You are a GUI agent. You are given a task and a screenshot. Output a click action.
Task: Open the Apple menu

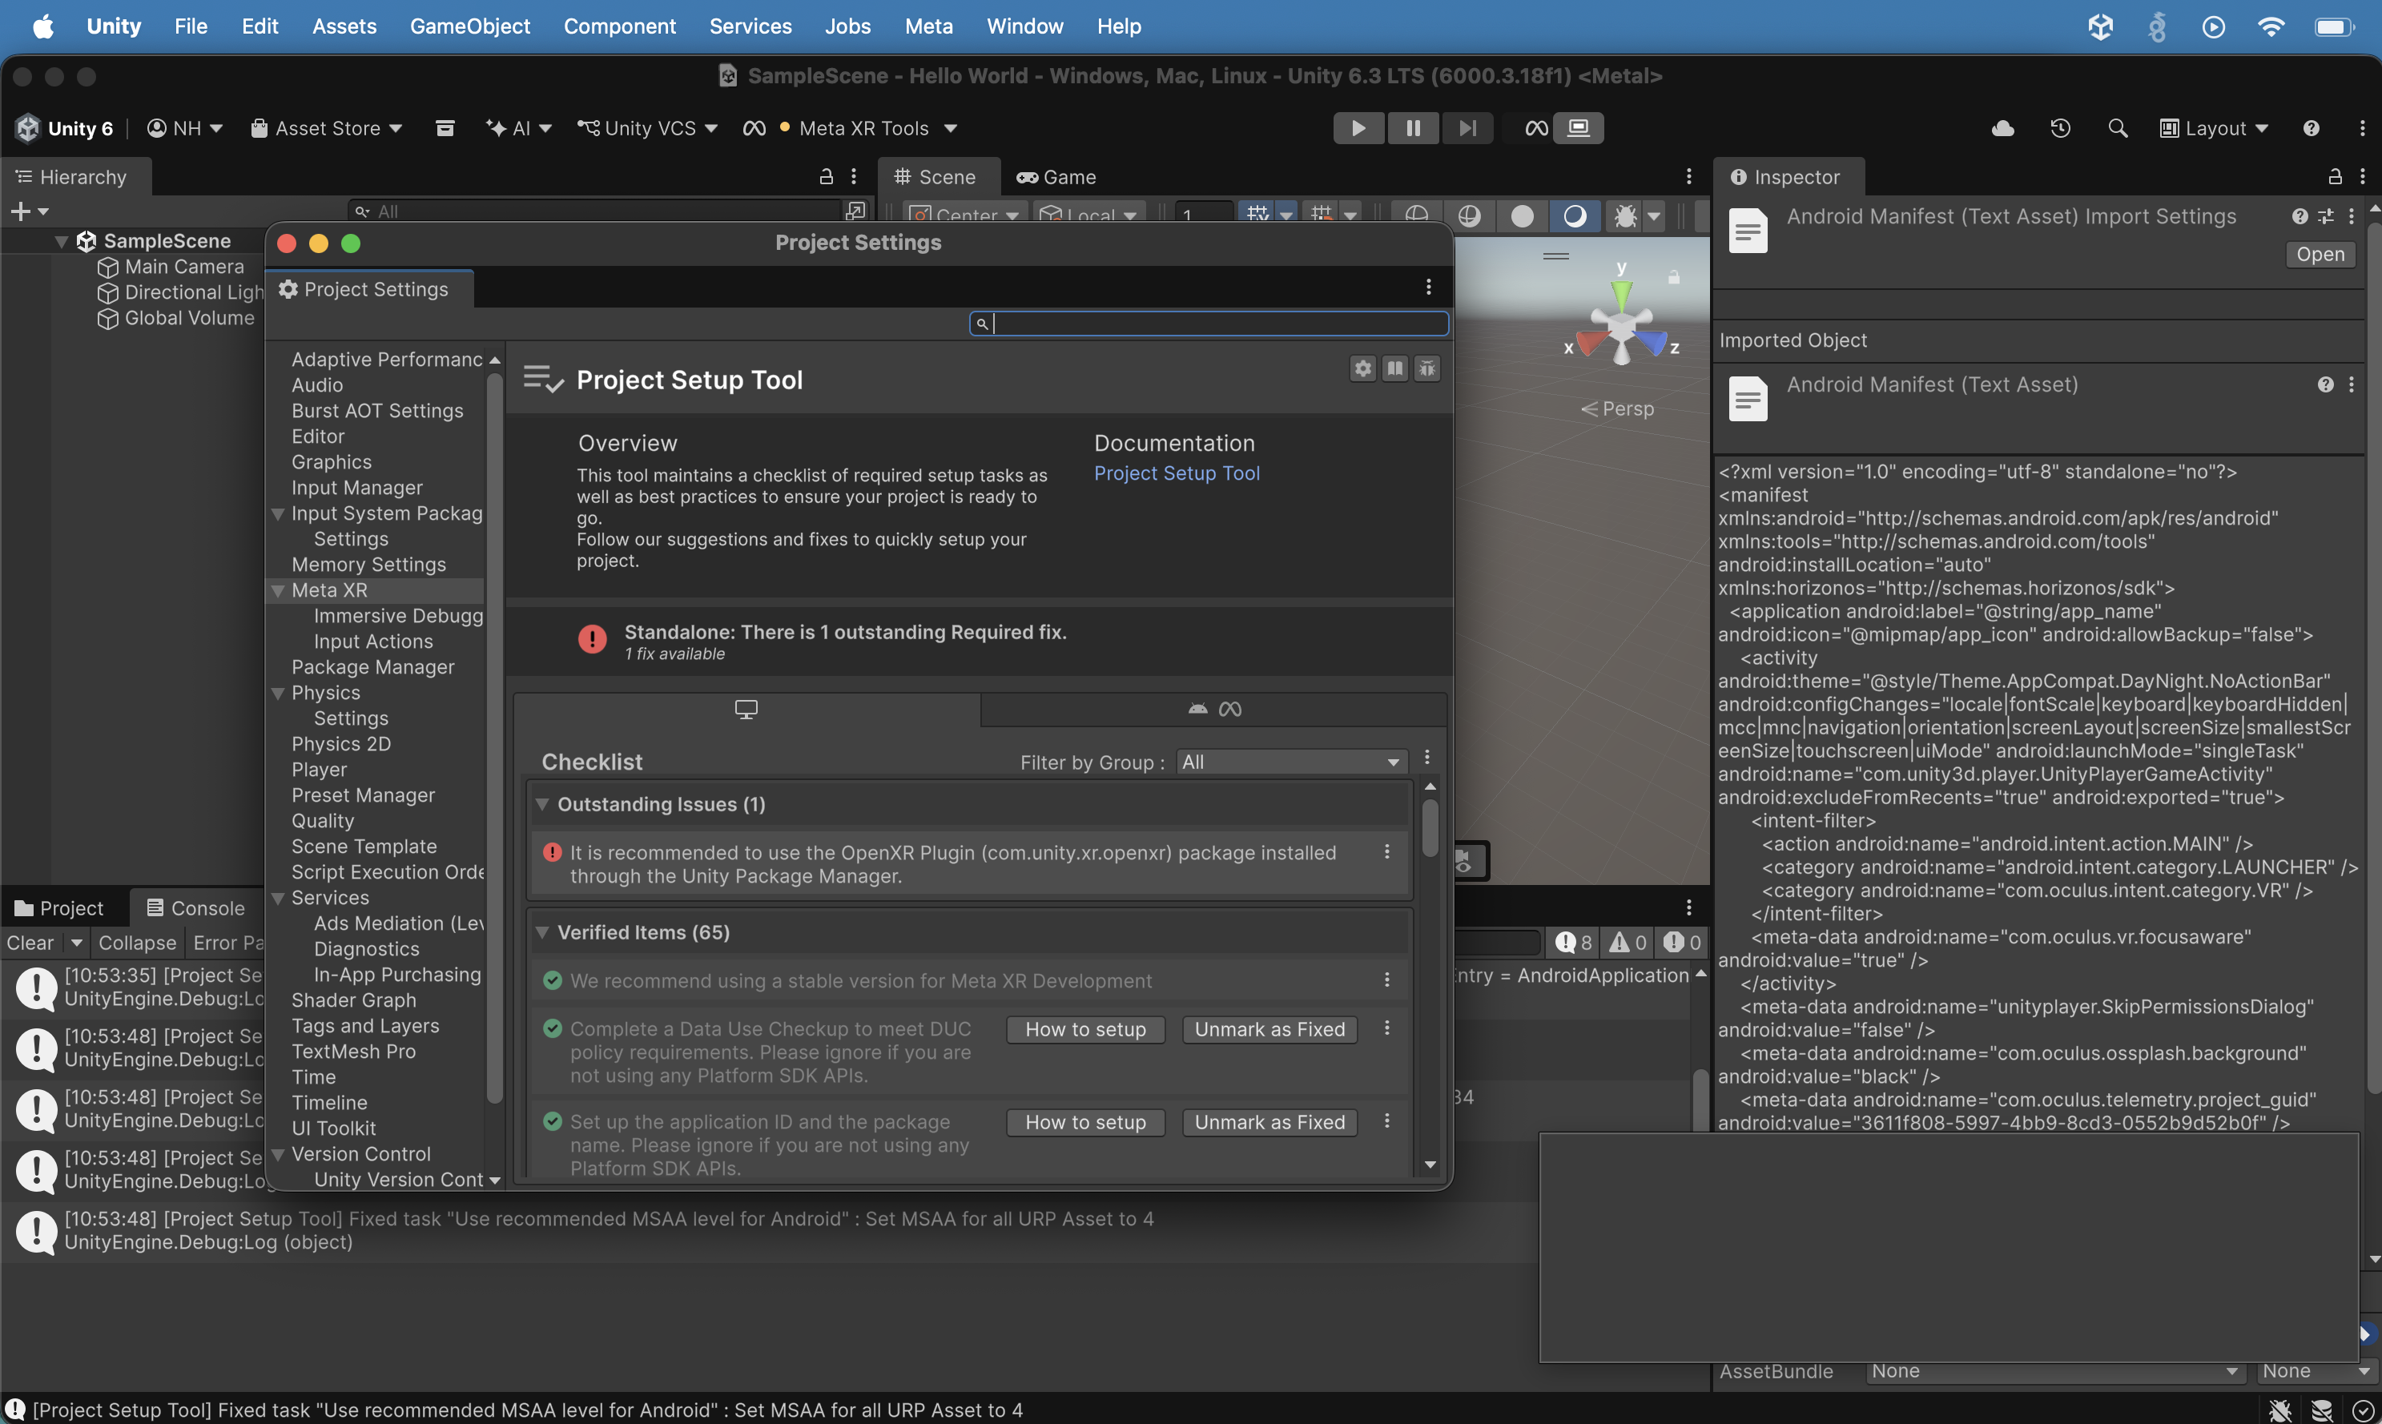(x=42, y=26)
